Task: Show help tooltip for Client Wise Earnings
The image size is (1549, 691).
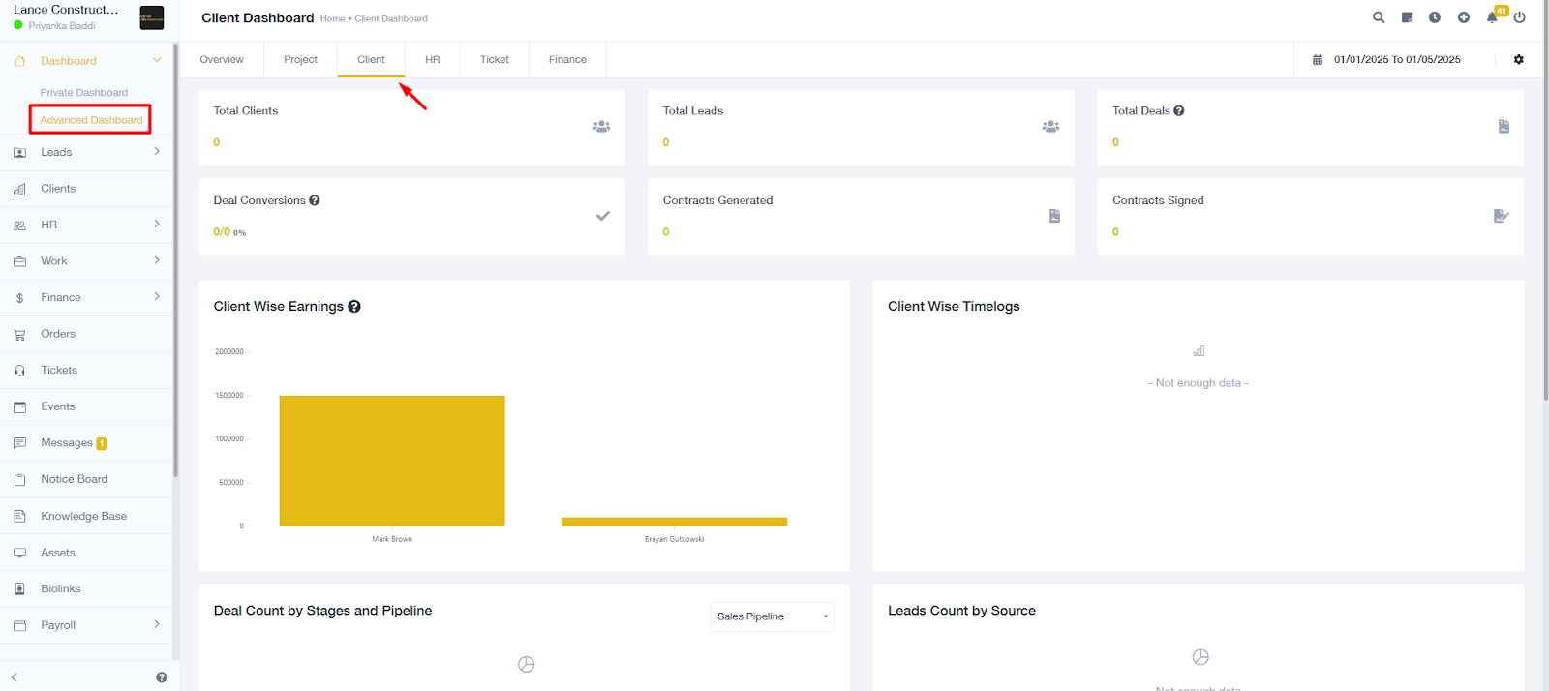Action: point(354,307)
